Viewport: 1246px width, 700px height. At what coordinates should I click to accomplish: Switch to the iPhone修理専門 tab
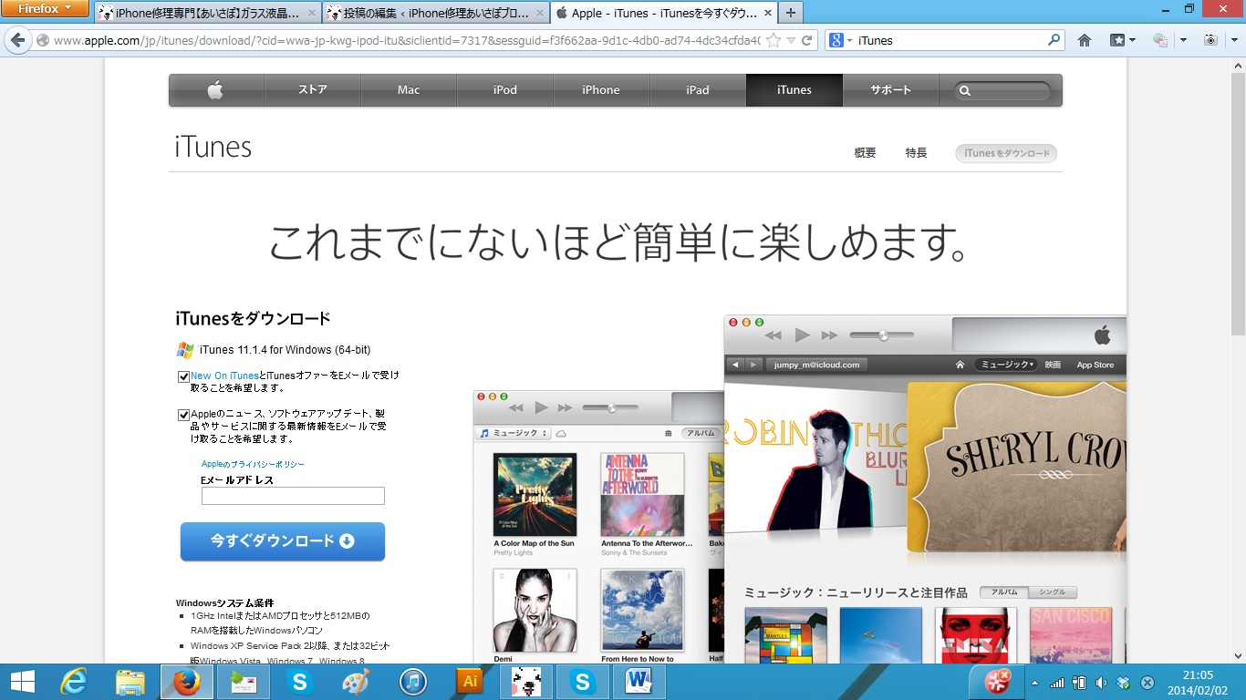208,13
